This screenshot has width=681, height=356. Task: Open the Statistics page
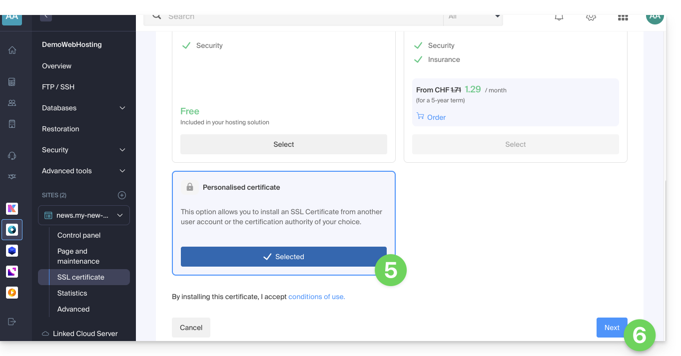point(72,293)
